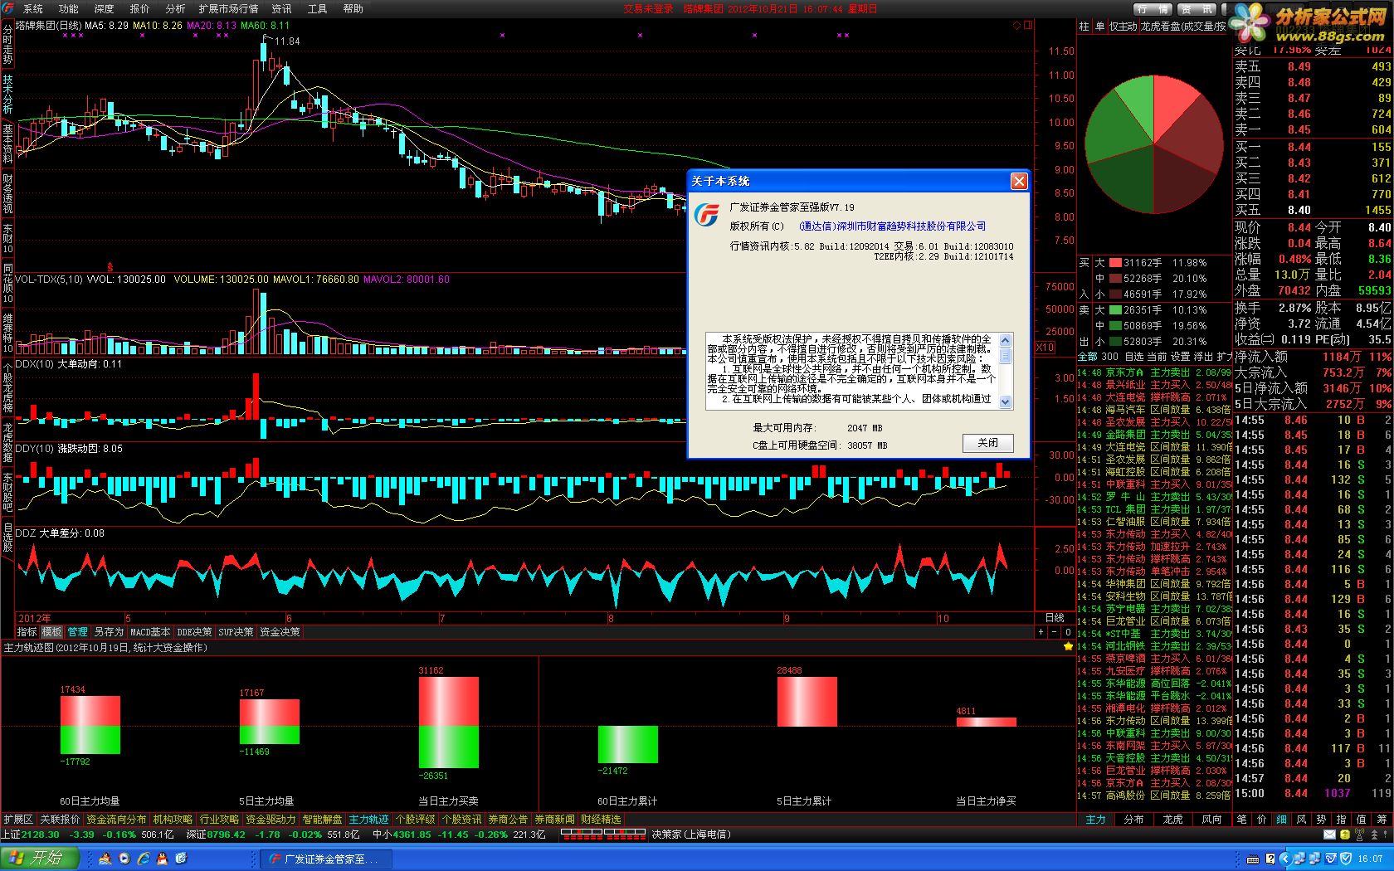
Task: Open the 通达信 company copyright link
Action: pyautogui.click(x=892, y=226)
